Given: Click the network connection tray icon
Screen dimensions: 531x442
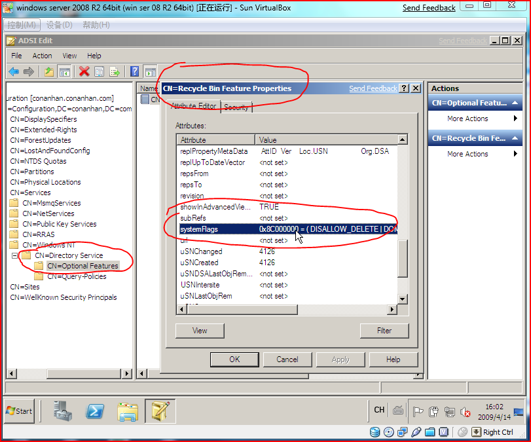Looking at the screenshot, I should [x=449, y=412].
